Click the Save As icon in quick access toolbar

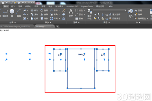tap(15, 3)
